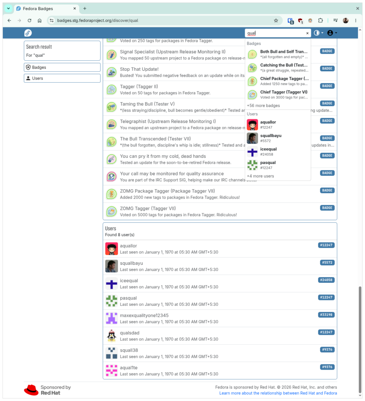The image size is (365, 401).
Task: Click the ZOMG Package Tagger badge icon
Action: coord(112,194)
